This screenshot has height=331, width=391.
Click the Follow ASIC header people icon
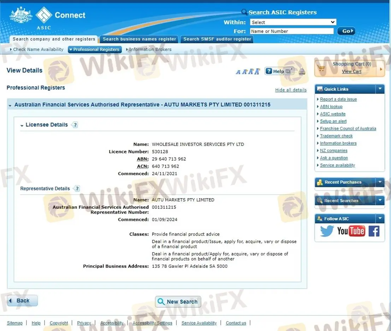click(x=320, y=219)
